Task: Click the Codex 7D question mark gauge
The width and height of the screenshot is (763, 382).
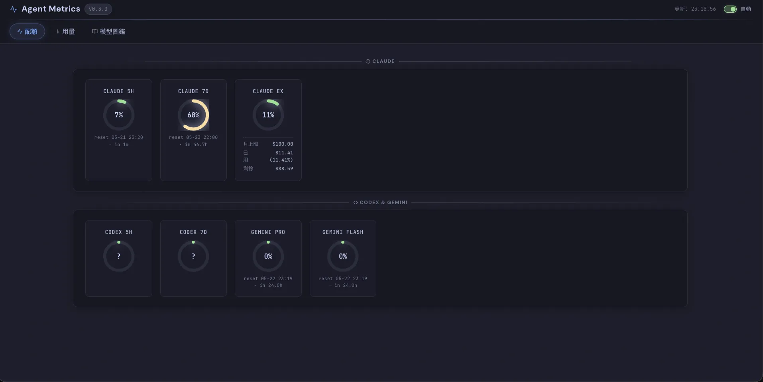Action: pyautogui.click(x=193, y=256)
